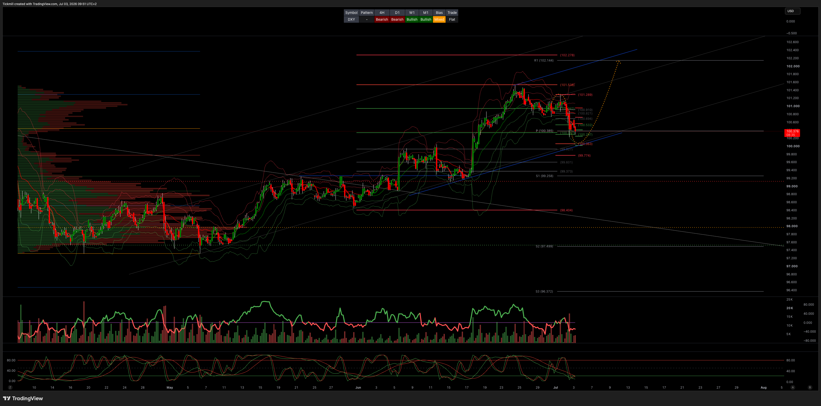This screenshot has height=406, width=821.
Task: Click the red (99.774) level label
Action: coord(584,156)
